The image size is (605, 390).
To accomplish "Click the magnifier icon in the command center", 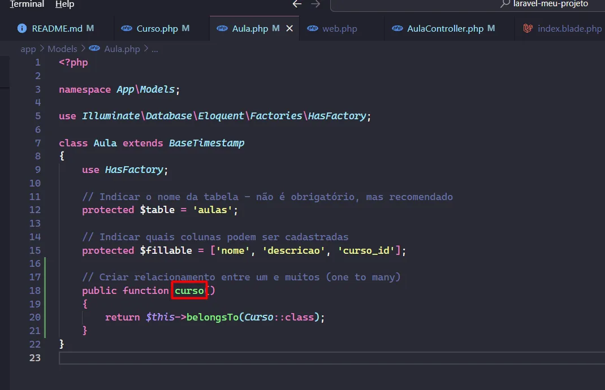I will 505,4.
